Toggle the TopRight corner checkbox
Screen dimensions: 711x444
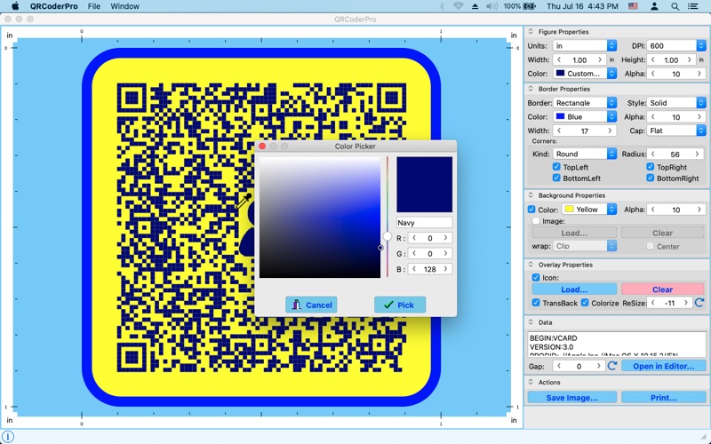(651, 167)
